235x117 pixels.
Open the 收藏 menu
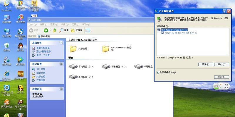pos(65,25)
